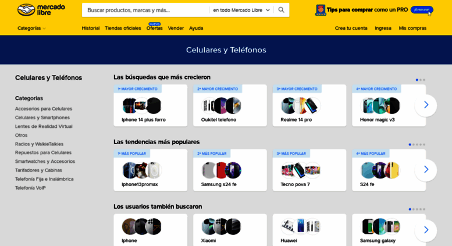Open the Mis compras link

click(x=412, y=28)
